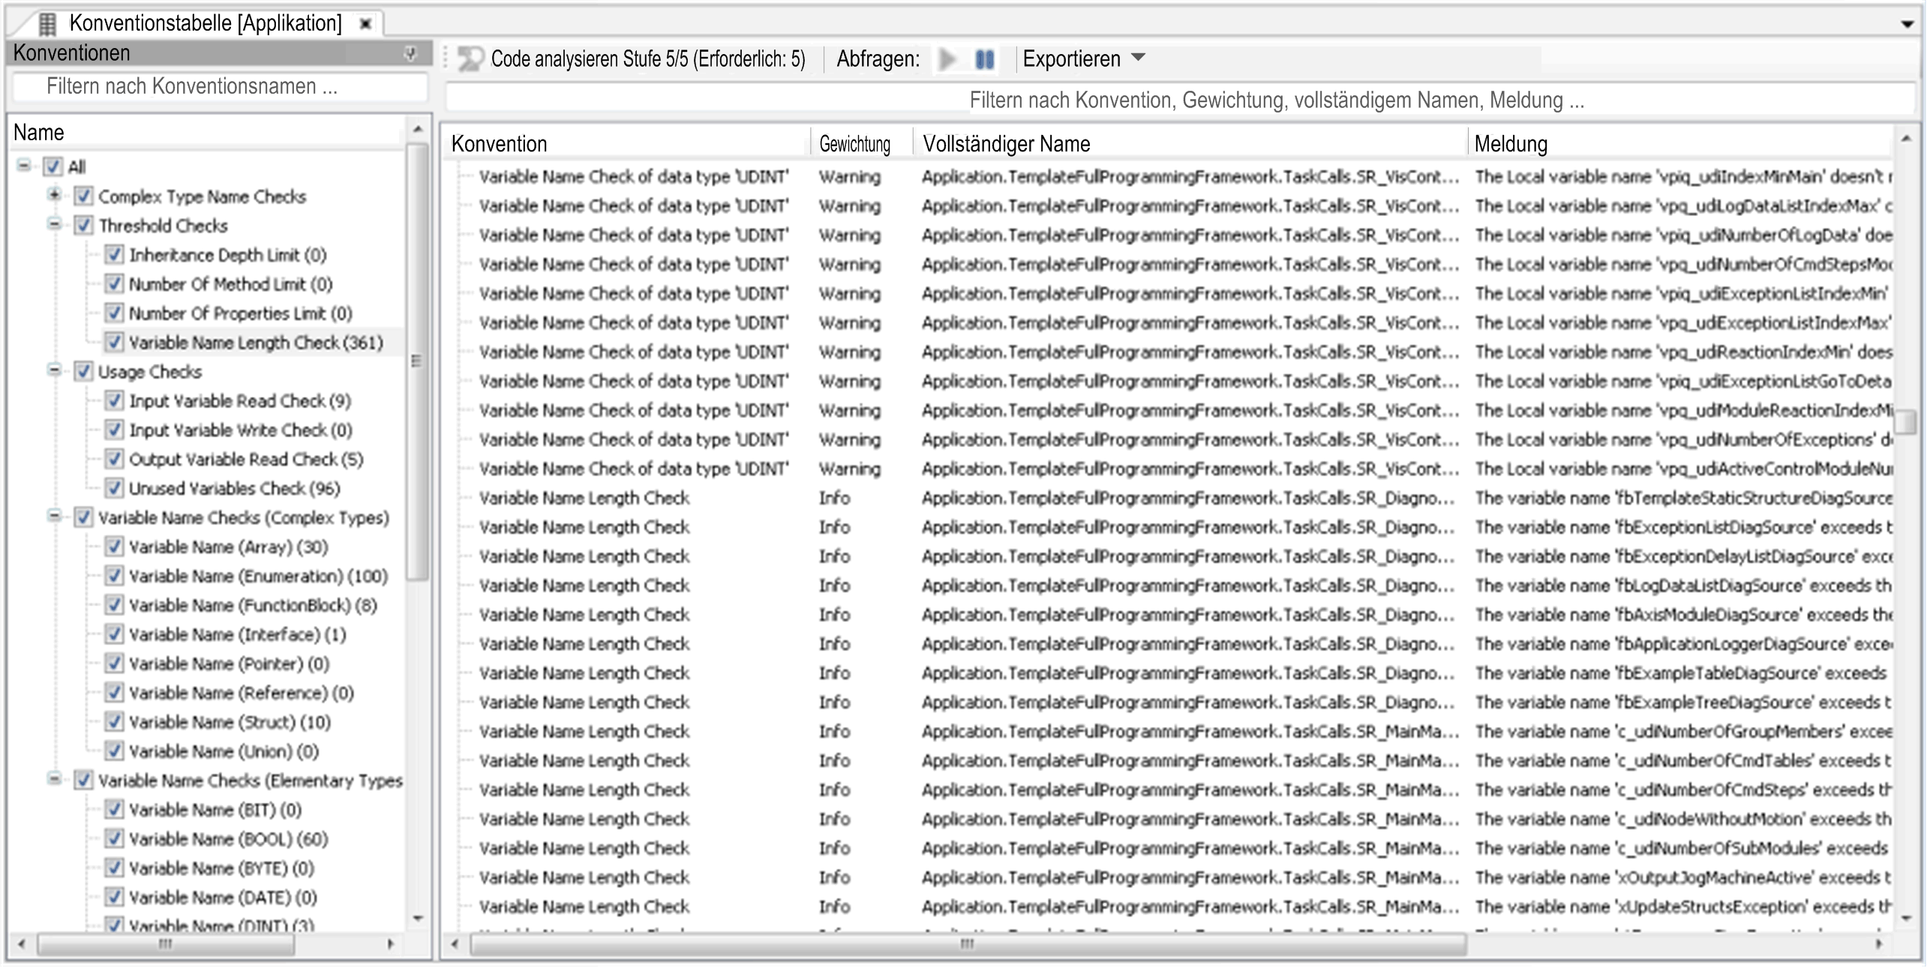Collapse the Usage Checks node
1927x967 pixels.
pyautogui.click(x=54, y=371)
